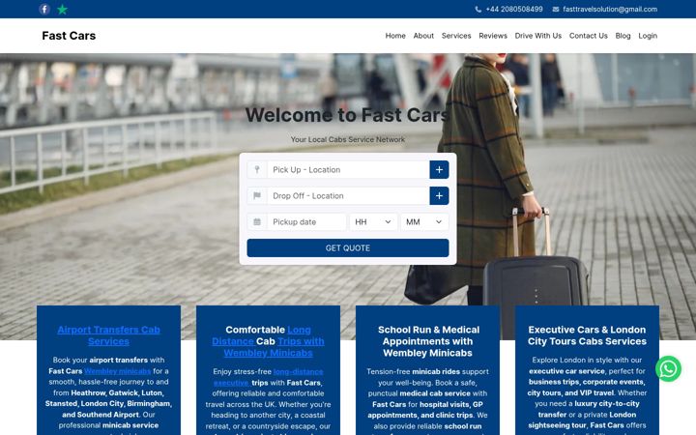Click the green Trustpilot star icon
The width and height of the screenshot is (696, 435).
[63, 9]
